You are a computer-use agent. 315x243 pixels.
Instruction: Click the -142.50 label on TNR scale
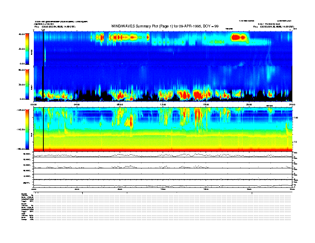(21, 129)
